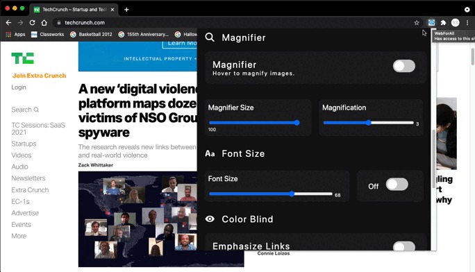Open a new browser tab
The height and width of the screenshot is (272, 475).
126,10
